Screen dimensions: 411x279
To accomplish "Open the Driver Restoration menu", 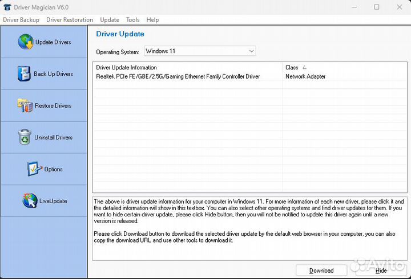I will coord(70,20).
